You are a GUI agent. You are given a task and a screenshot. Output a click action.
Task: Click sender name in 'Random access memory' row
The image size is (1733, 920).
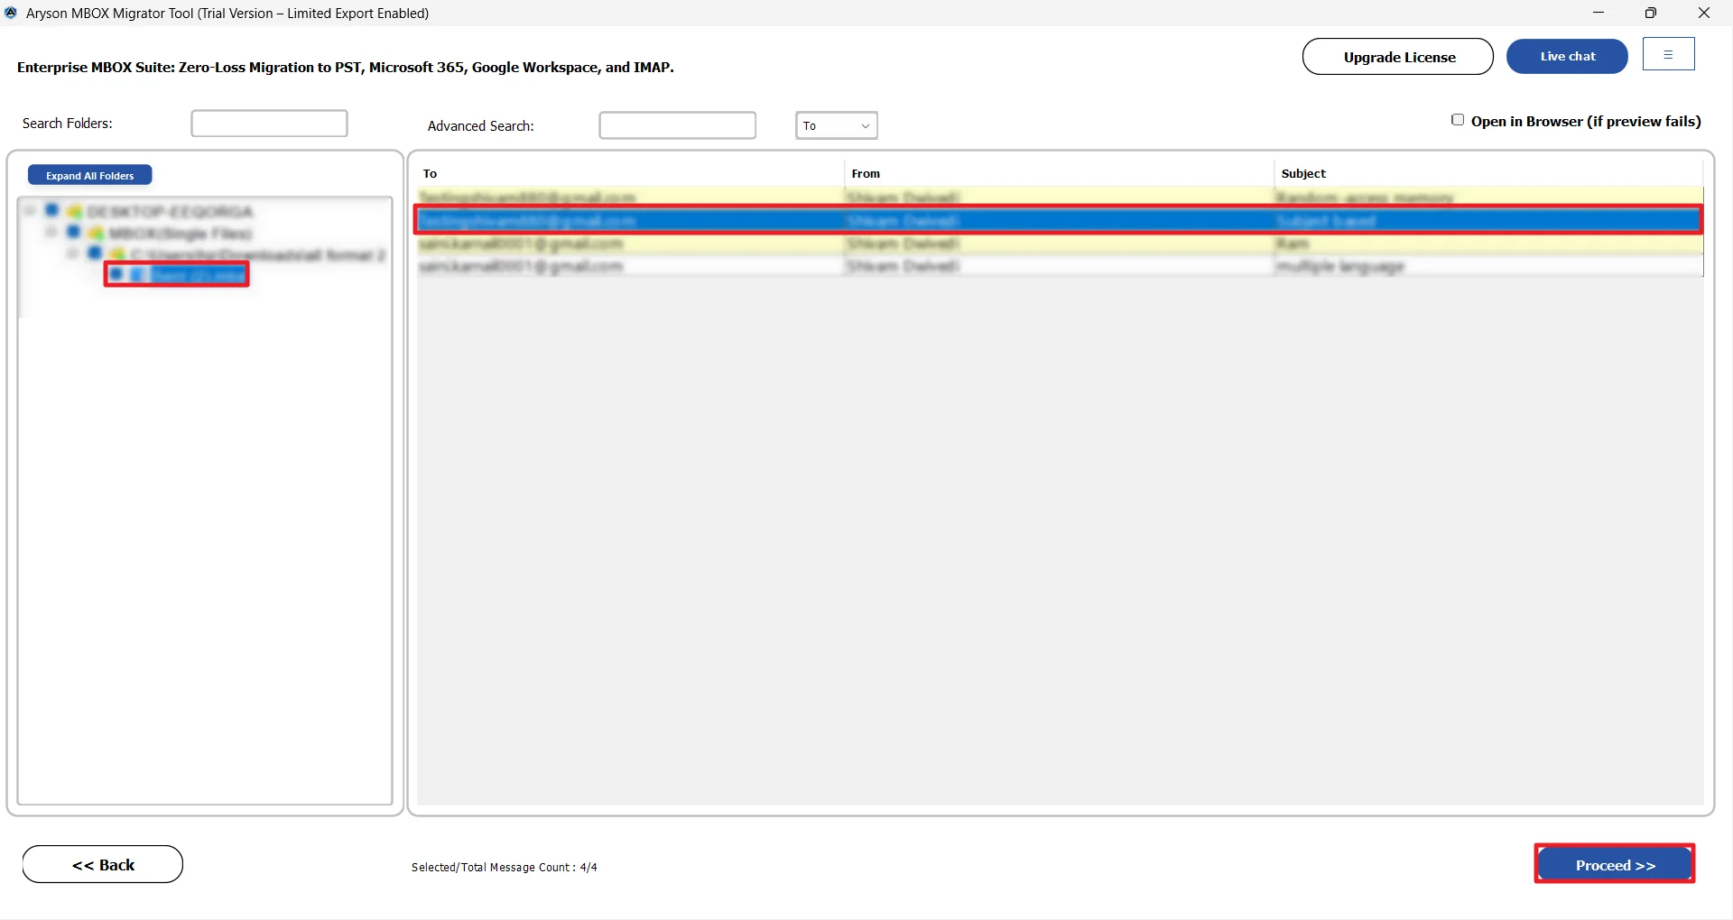(904, 198)
